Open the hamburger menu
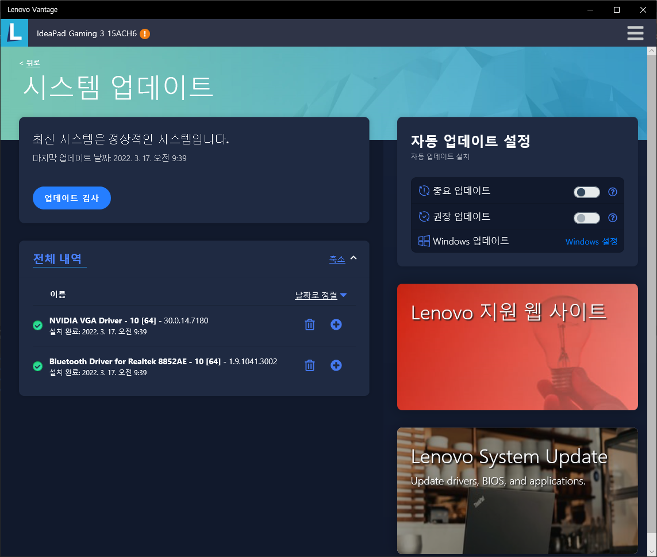This screenshot has width=657, height=557. [x=635, y=33]
